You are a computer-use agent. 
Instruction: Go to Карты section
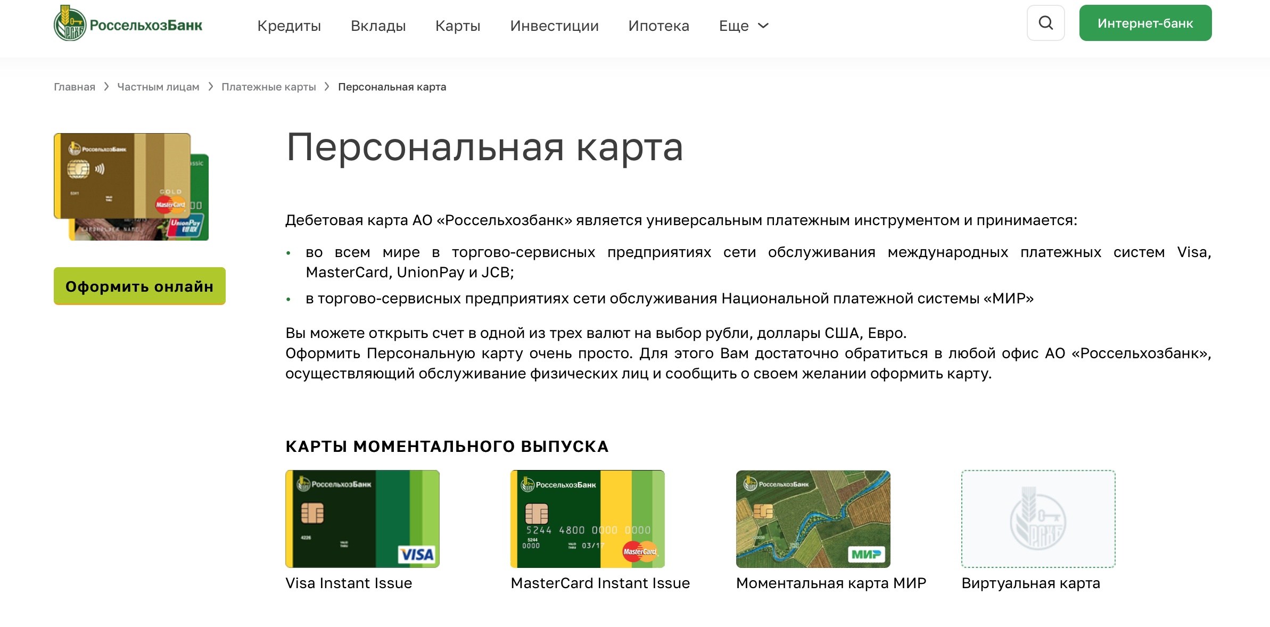458,26
